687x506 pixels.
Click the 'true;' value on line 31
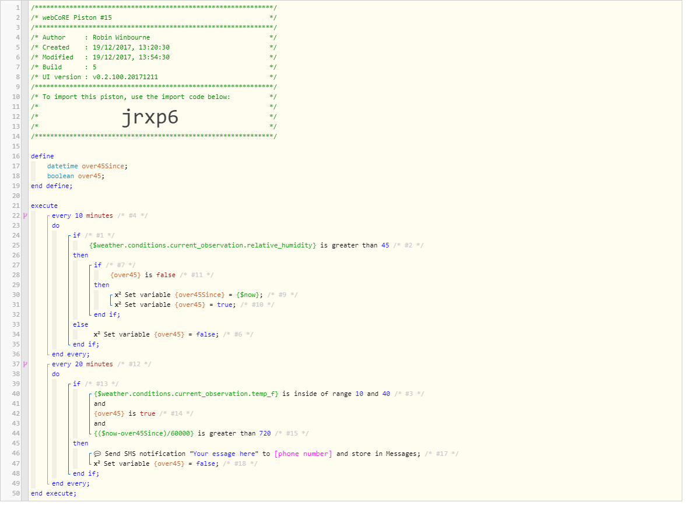[x=226, y=305]
